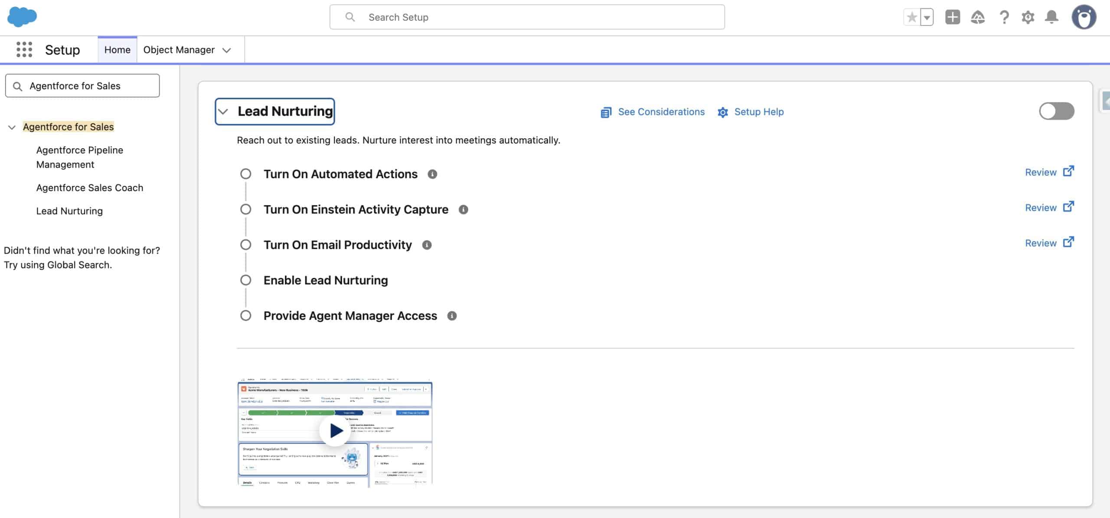Click the See Considerations link

[x=660, y=112]
